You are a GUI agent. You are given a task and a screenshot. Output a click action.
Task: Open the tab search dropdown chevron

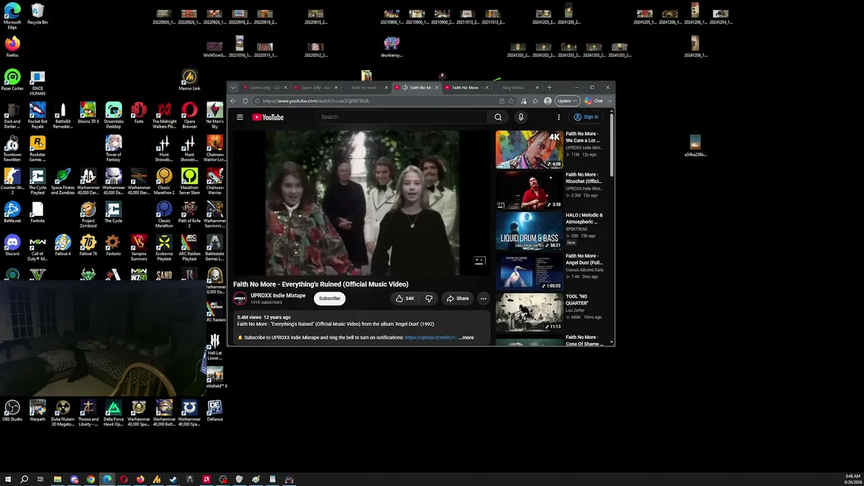pyautogui.click(x=233, y=88)
